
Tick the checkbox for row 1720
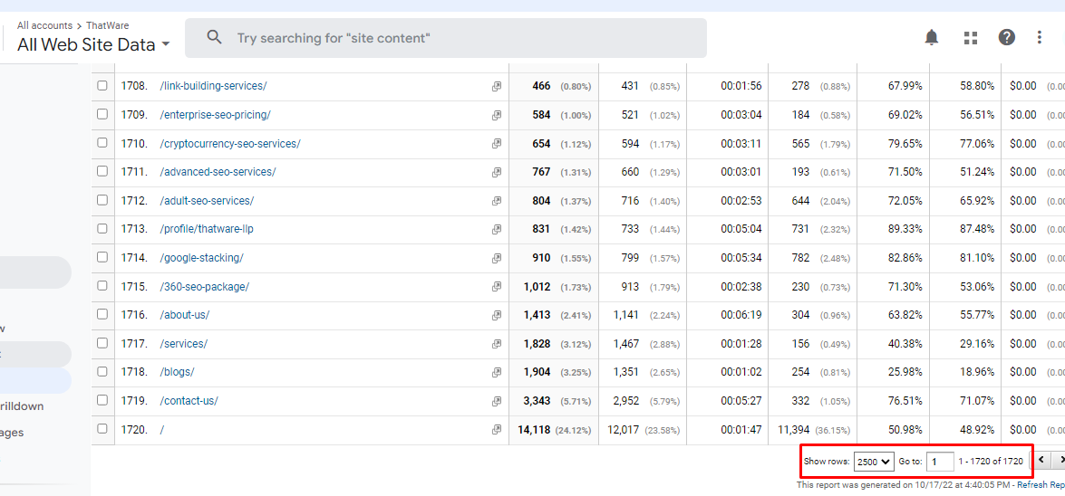tap(102, 430)
